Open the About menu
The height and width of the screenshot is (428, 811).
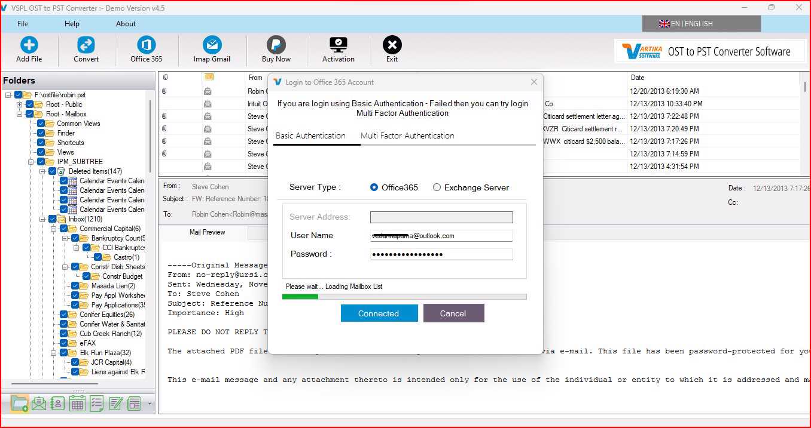126,24
